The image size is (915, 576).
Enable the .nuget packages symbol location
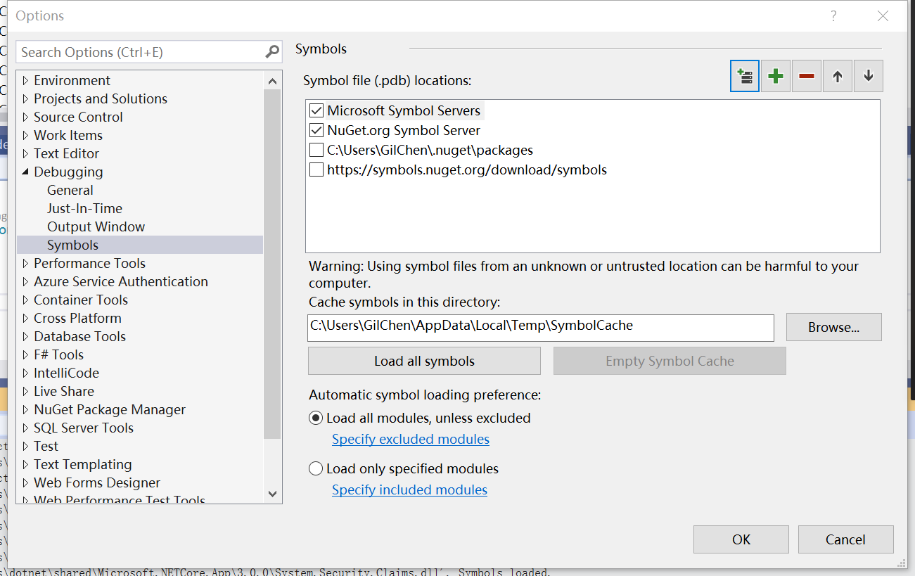[x=316, y=149]
